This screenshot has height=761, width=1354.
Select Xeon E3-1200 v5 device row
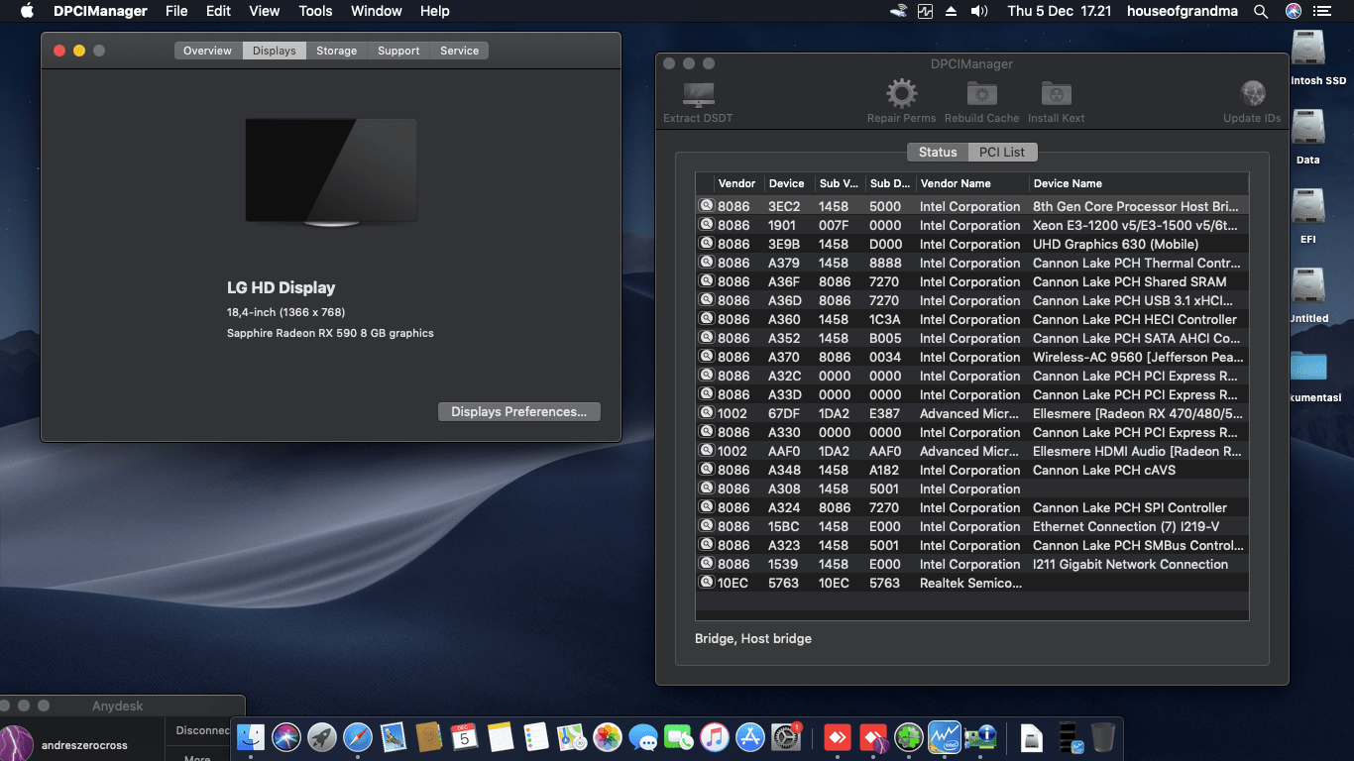tap(971, 225)
